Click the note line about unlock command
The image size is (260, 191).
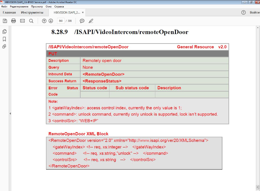133,114
